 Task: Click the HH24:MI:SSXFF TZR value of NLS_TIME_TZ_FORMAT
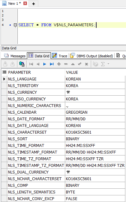click(95, 159)
